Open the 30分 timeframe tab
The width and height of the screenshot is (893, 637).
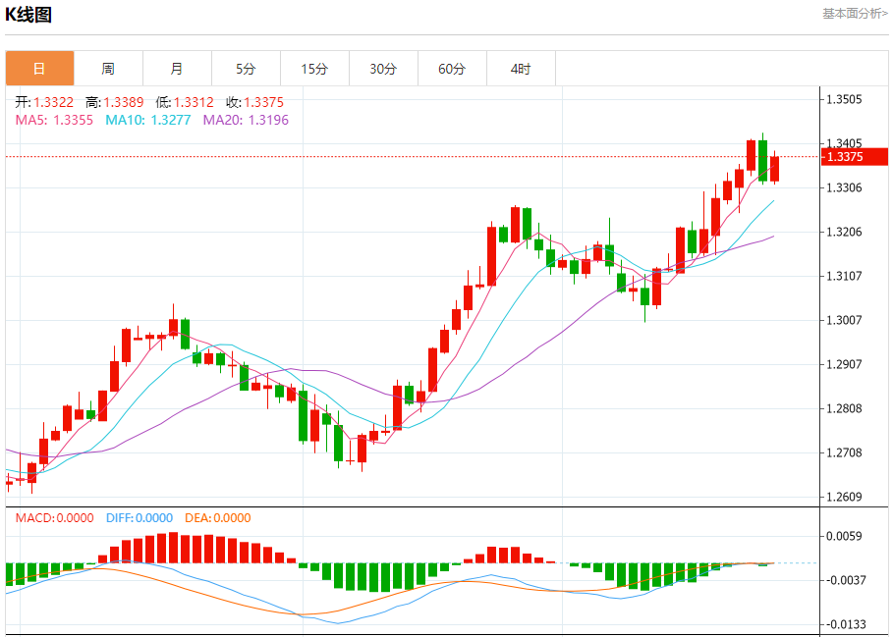383,69
